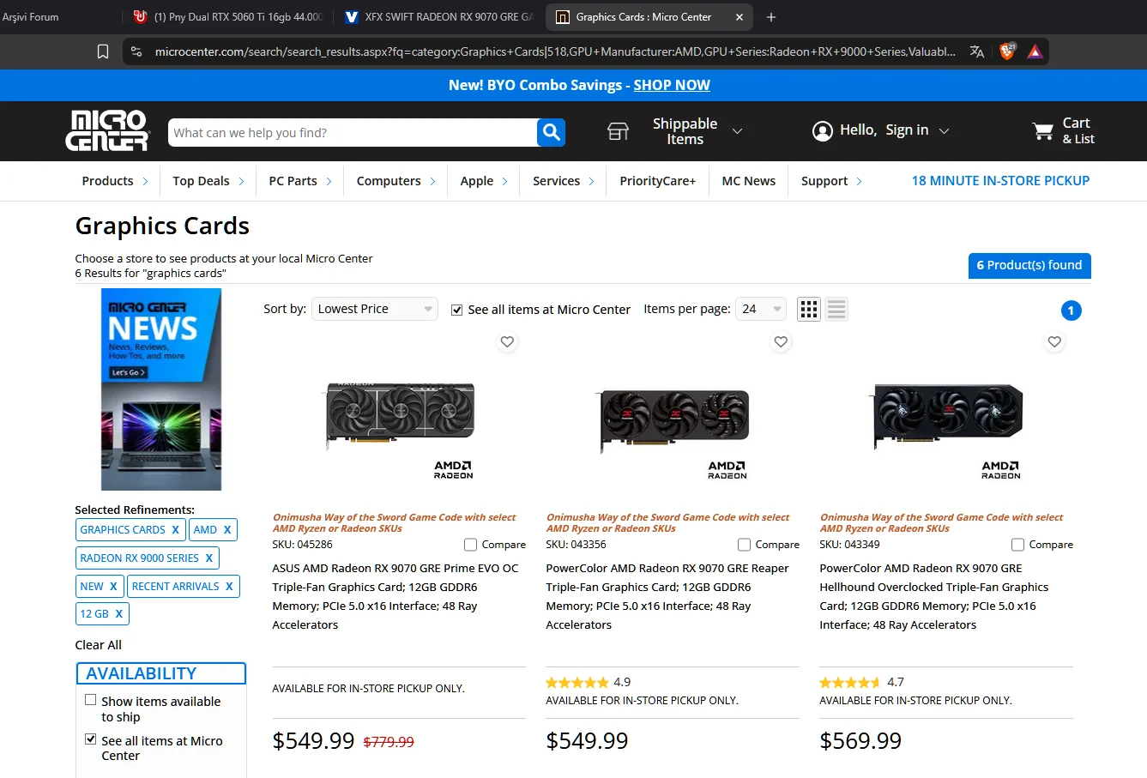This screenshot has height=778, width=1147.
Task: Click the SHOP NOW link
Action: click(672, 85)
